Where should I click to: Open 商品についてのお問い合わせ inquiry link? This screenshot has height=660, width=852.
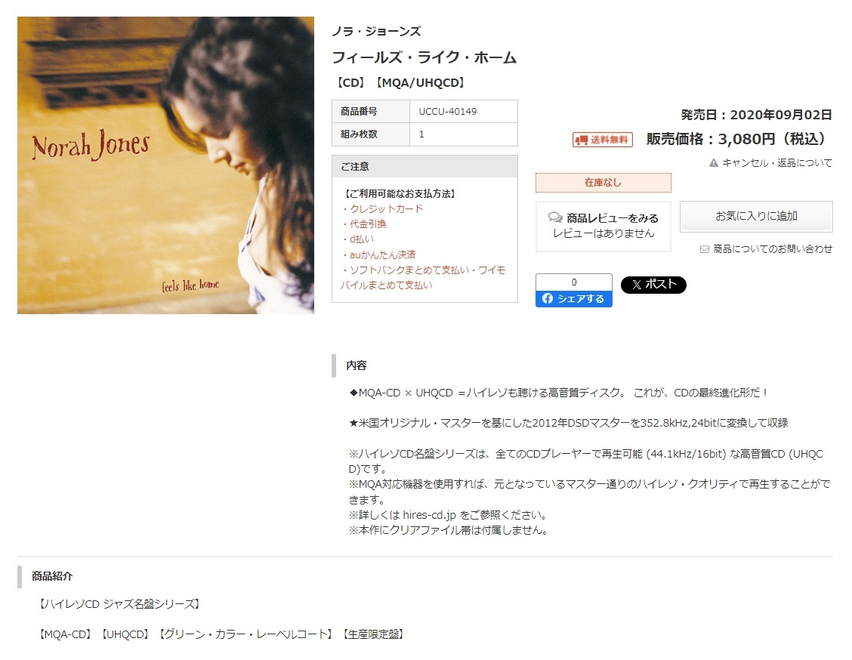[773, 248]
